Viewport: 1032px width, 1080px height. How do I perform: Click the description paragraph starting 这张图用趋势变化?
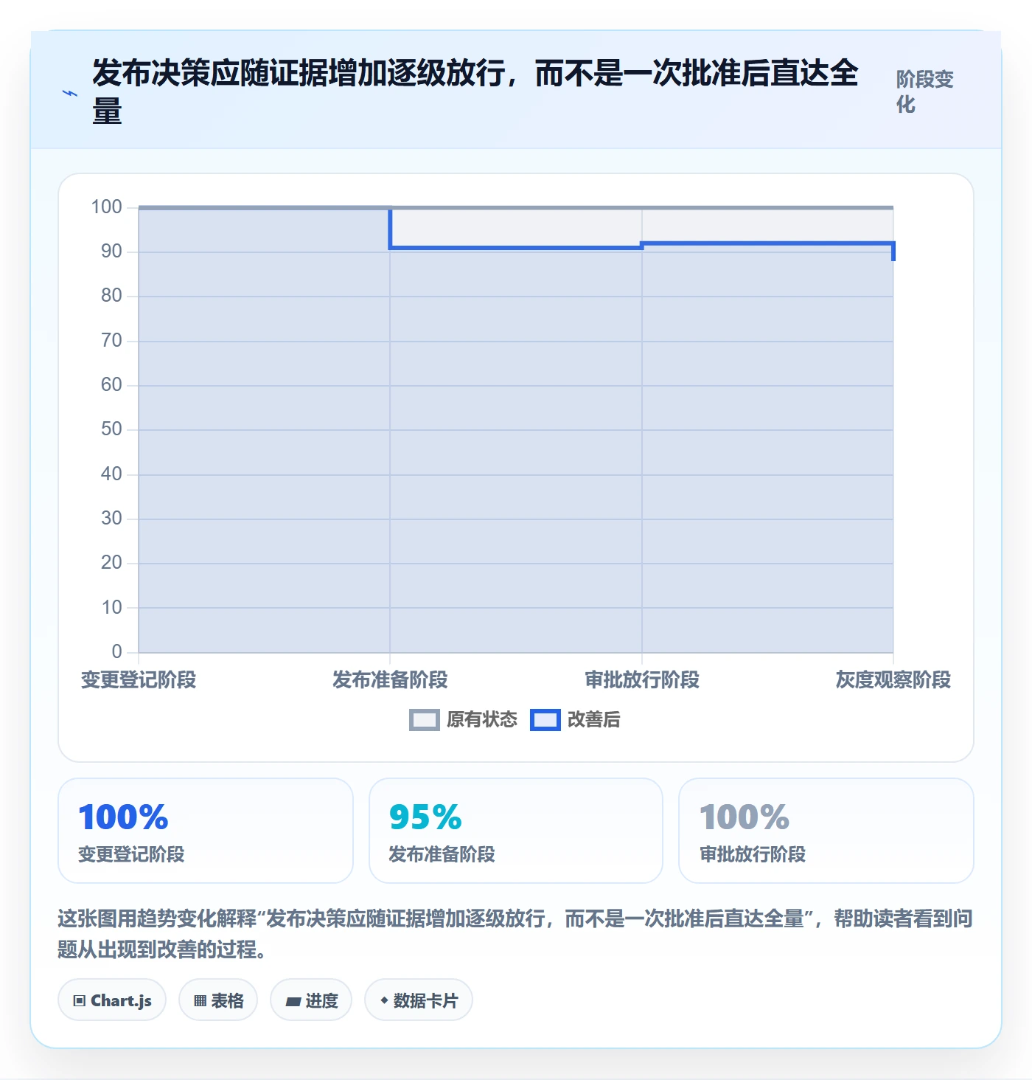[x=515, y=934]
